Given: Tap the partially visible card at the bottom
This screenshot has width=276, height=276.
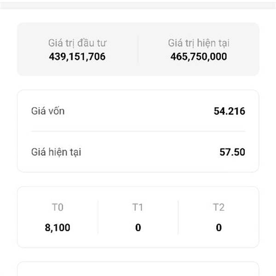Looking at the screenshot, I should (138, 270).
